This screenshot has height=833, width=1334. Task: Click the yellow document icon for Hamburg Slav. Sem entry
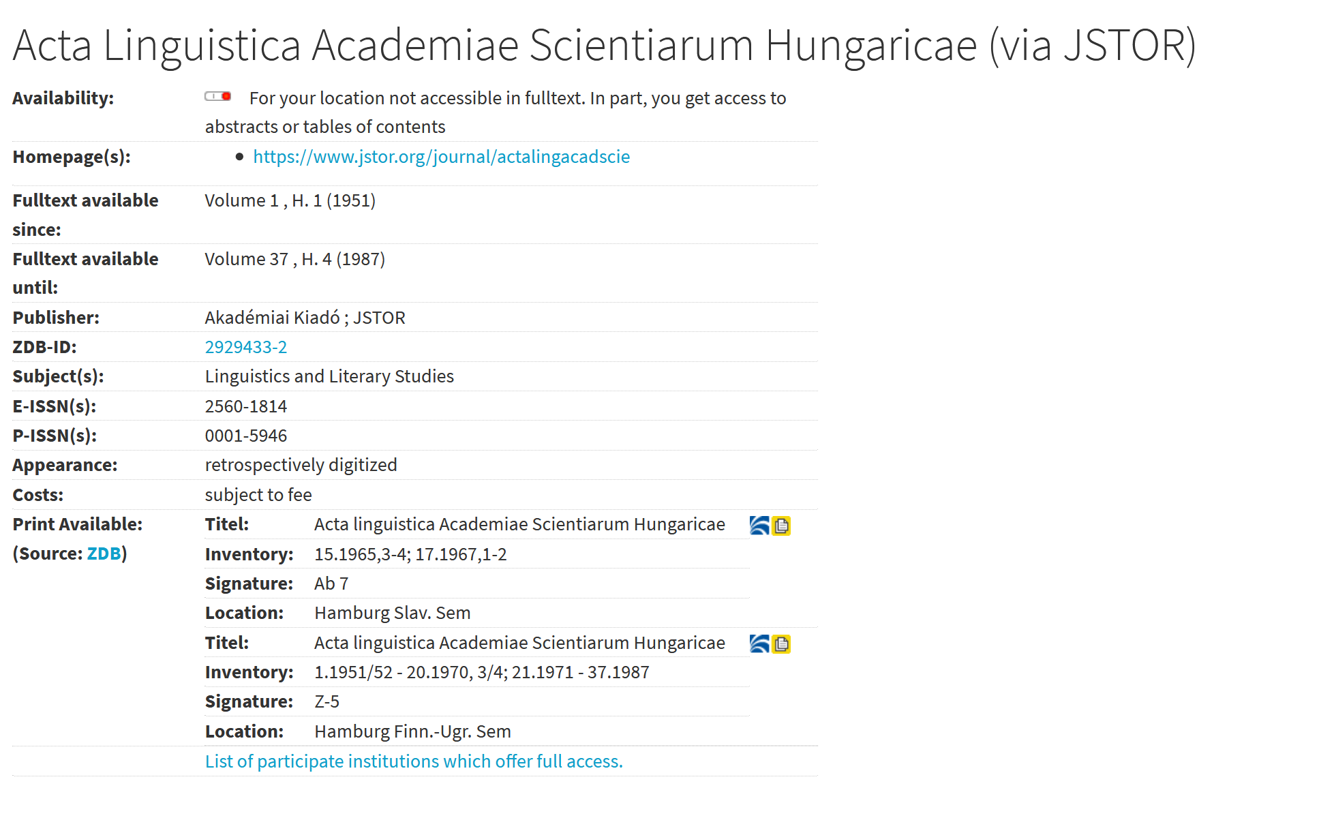[781, 526]
